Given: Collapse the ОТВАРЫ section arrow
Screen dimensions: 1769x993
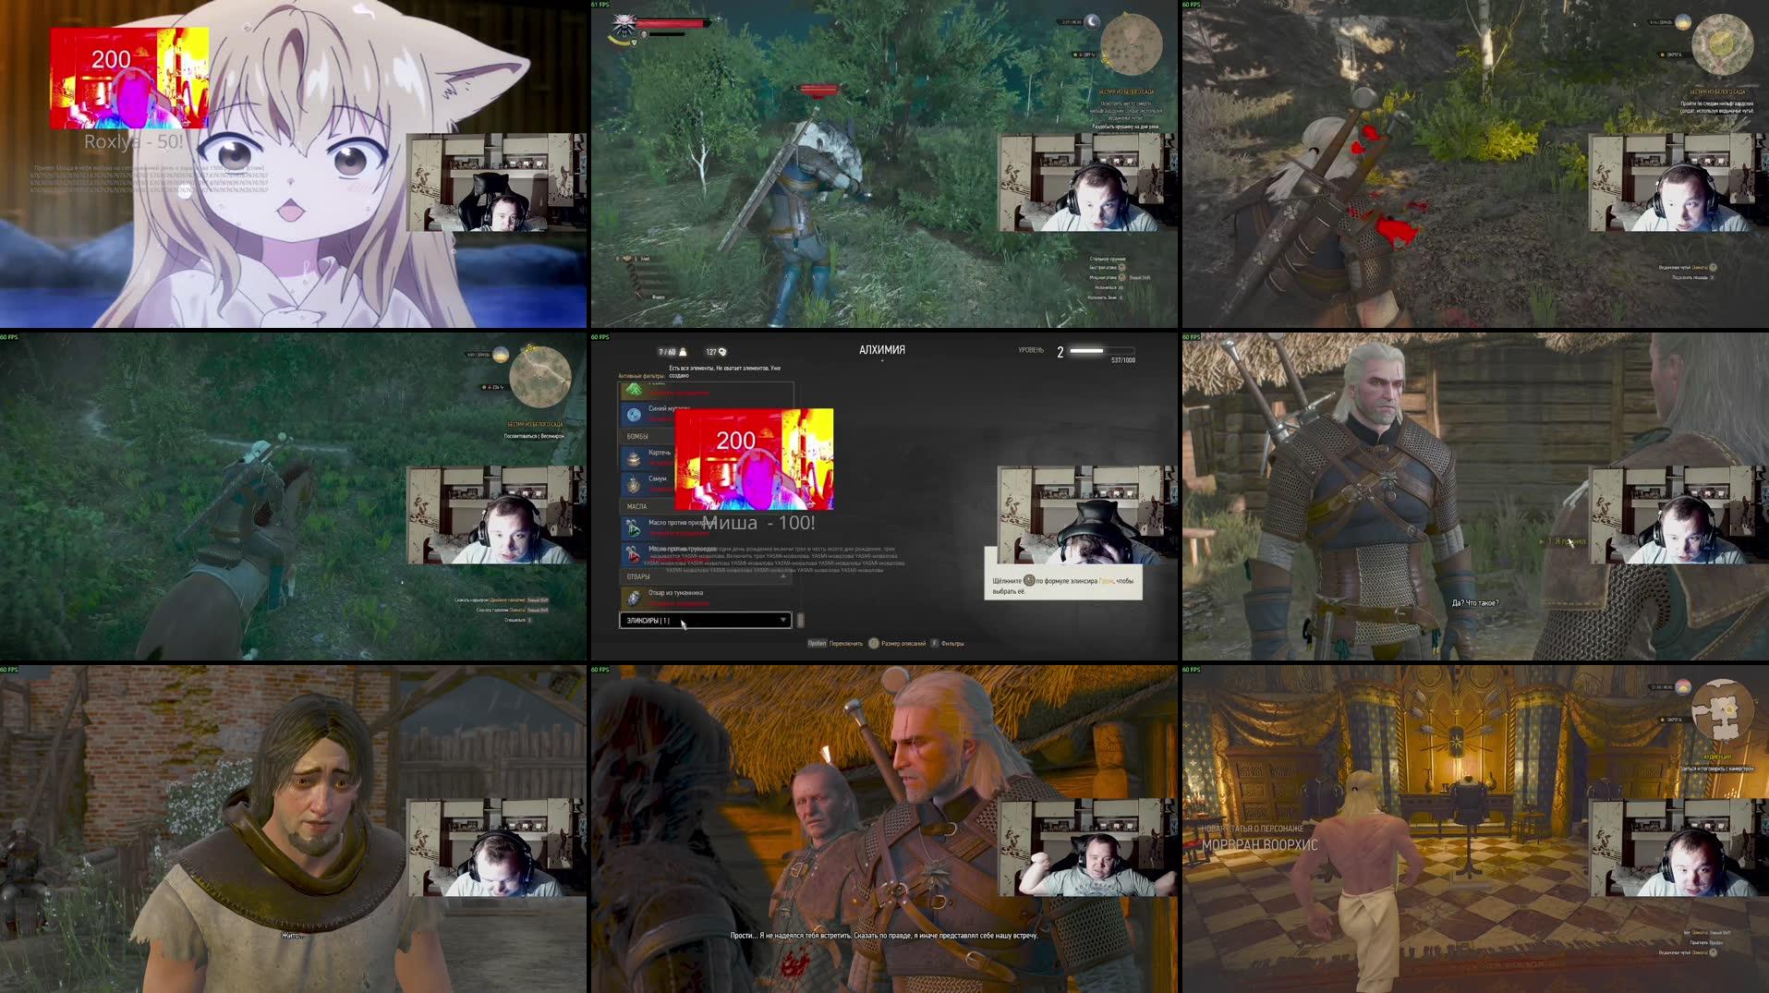Looking at the screenshot, I should tap(783, 576).
